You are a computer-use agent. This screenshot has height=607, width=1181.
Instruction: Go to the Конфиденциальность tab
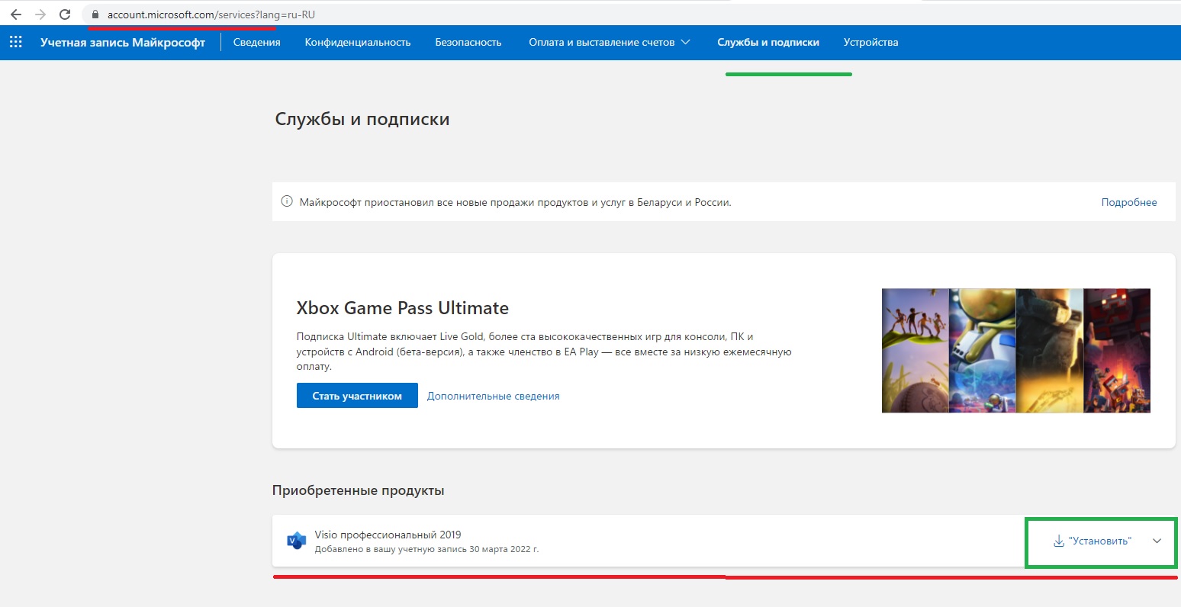(358, 43)
